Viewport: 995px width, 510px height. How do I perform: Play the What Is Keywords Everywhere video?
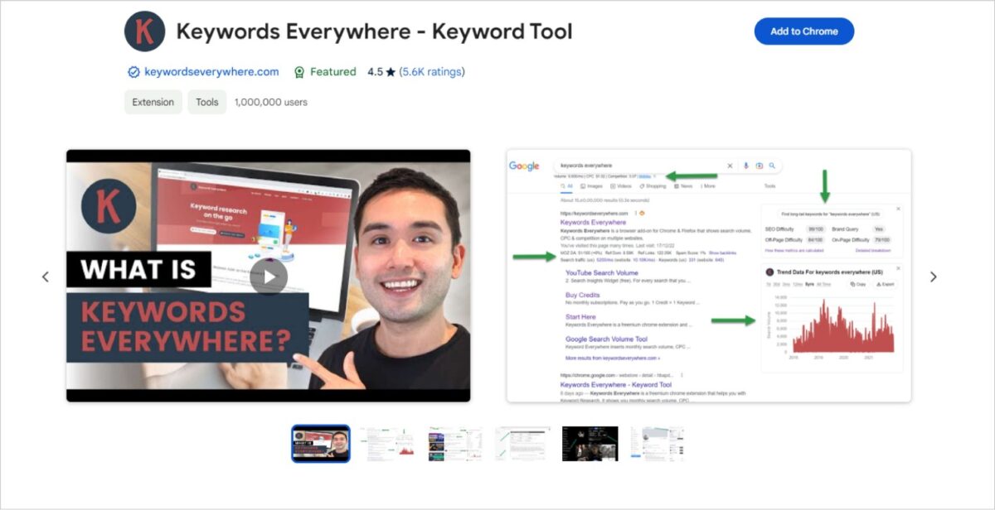[x=268, y=277]
